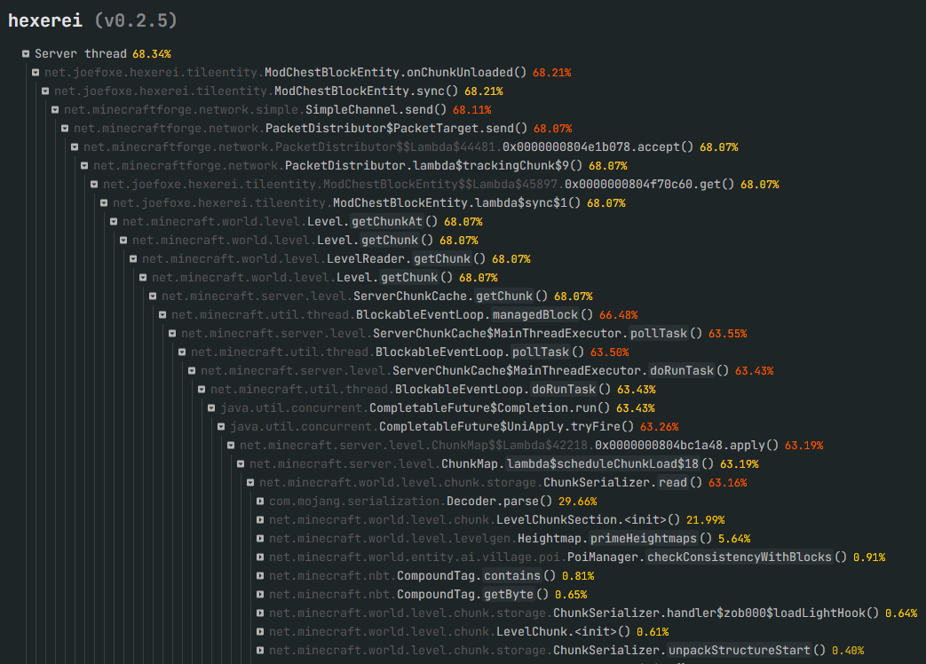Screen dimensions: 926x664
Task: Click the 68.11% value on SimpleChannel.send()
Action: (x=471, y=110)
